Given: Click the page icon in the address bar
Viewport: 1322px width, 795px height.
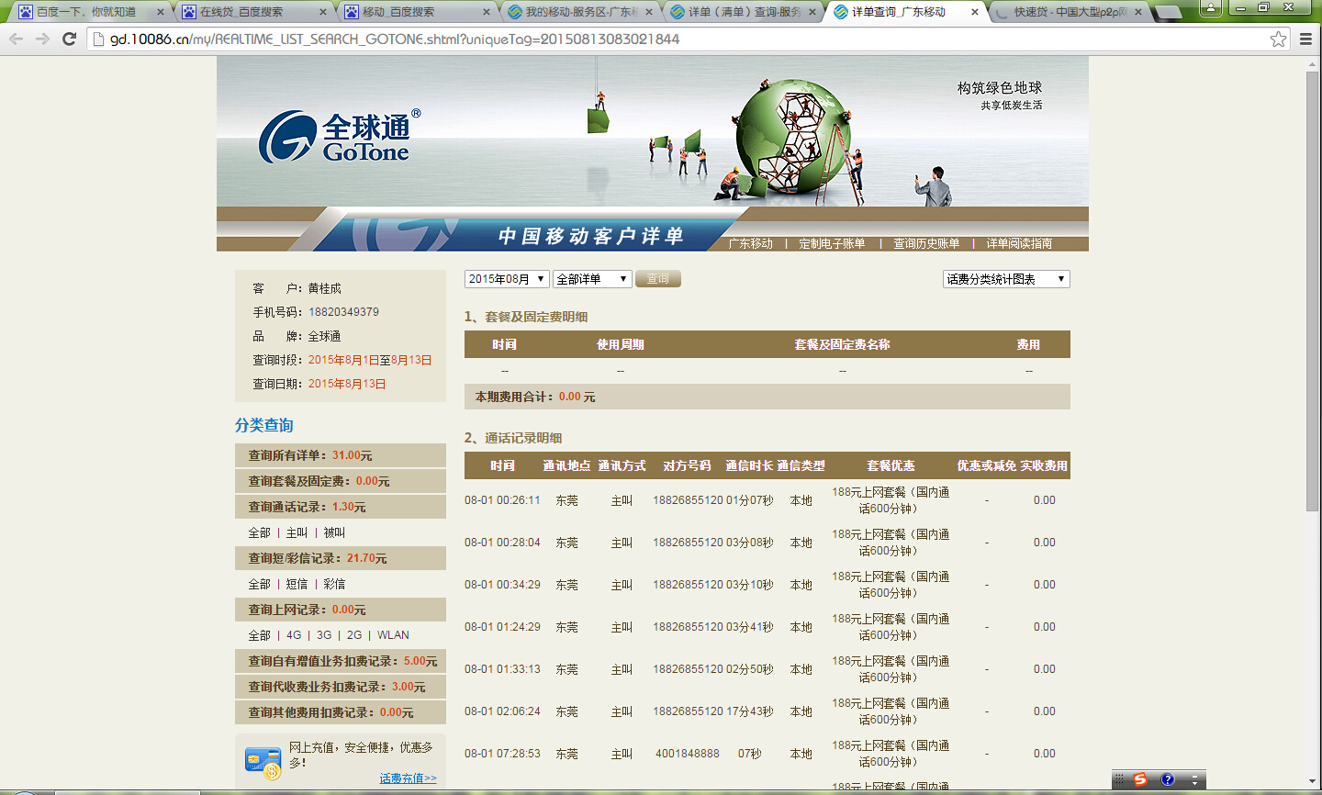Looking at the screenshot, I should point(99,39).
